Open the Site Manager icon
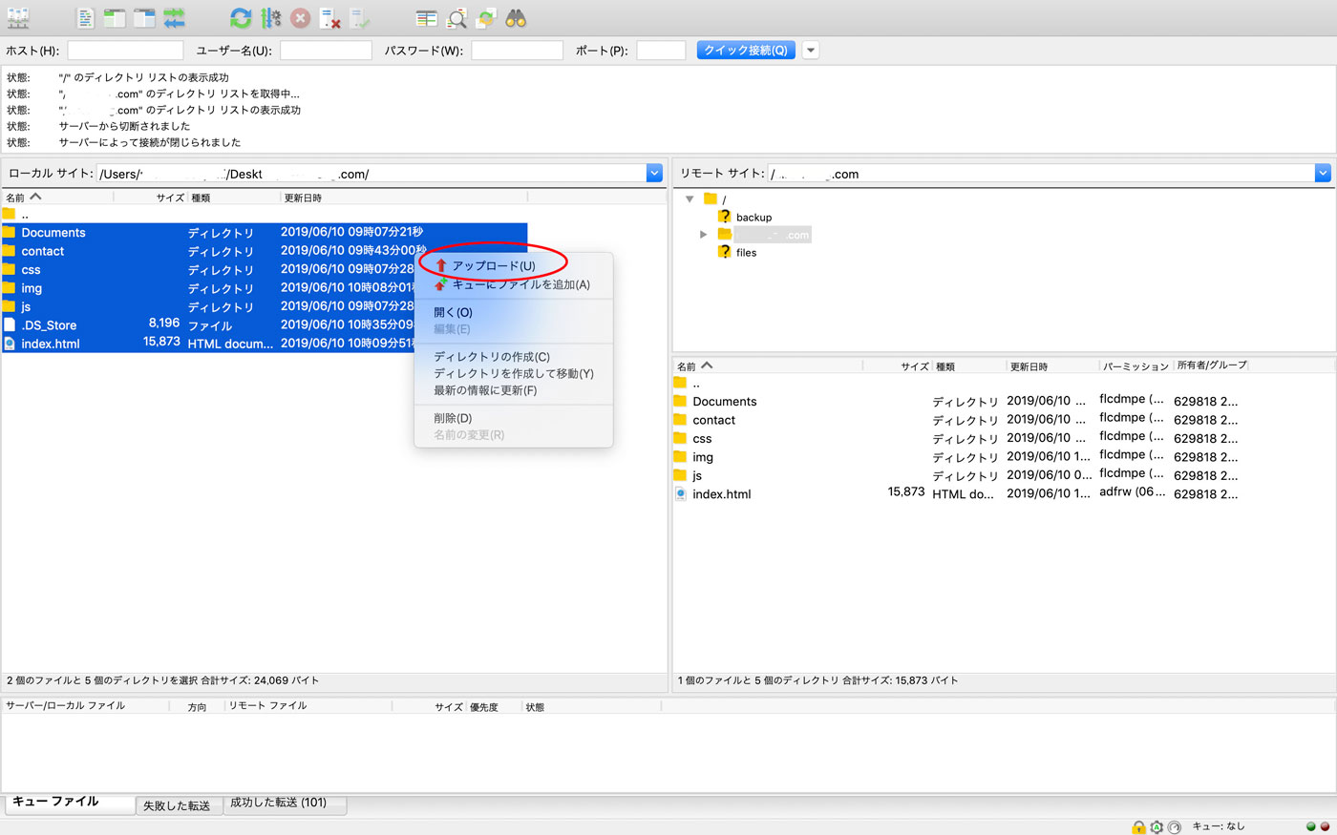1337x835 pixels. tap(18, 18)
